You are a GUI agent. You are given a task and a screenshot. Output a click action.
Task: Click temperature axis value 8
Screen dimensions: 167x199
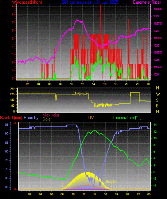[x=154, y=145]
